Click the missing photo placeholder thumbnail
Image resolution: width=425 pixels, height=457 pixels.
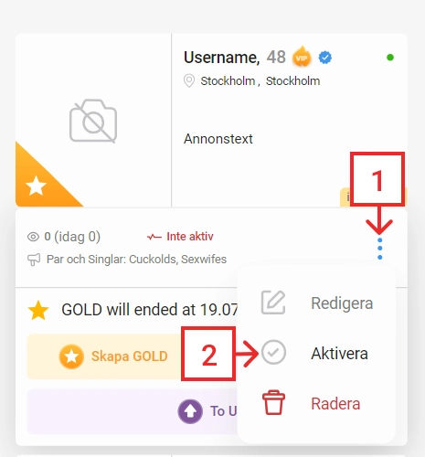coord(93,121)
